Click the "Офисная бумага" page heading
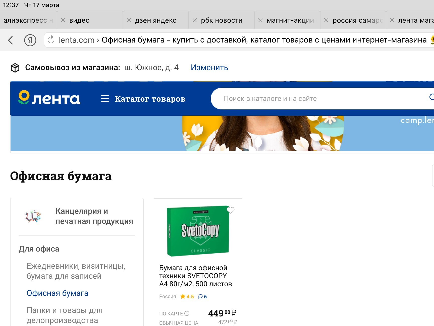Image resolution: width=434 pixels, height=326 pixels. pos(61,176)
